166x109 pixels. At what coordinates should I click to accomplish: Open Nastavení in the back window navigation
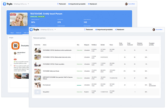(x=92, y=4)
